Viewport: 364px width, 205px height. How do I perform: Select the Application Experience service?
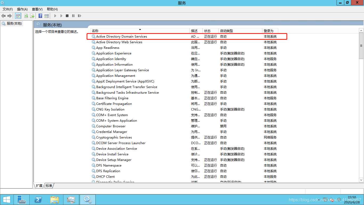coord(184,53)
